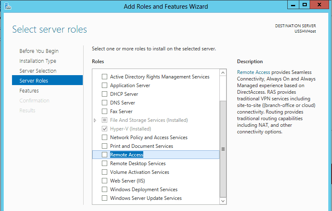Viewport: 332px width, 211px height.
Task: Enable the DHCP Server role checkbox
Action: [104, 94]
